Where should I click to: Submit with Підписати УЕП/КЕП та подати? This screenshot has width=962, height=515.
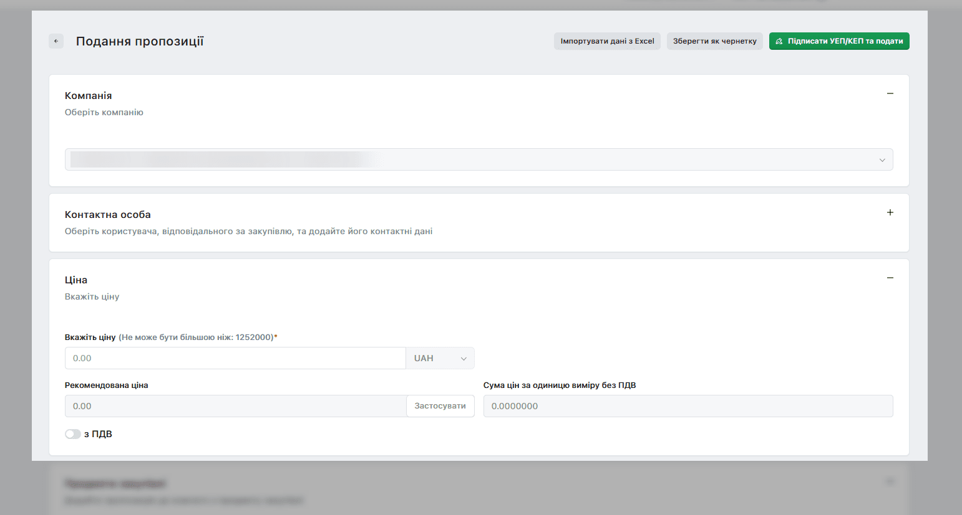pos(839,41)
